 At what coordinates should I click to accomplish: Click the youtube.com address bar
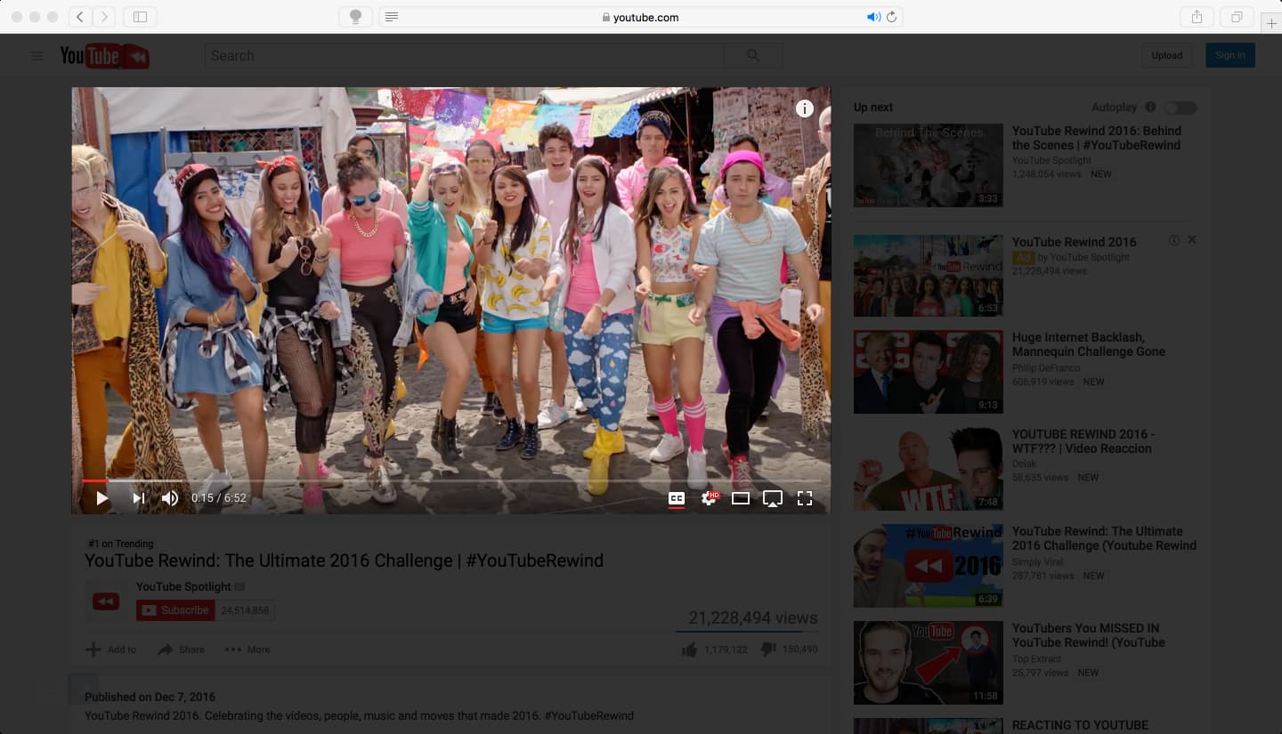coord(641,17)
